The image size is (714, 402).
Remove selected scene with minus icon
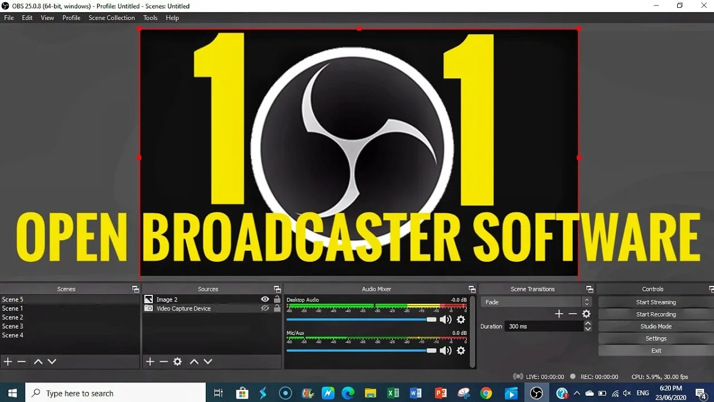[22, 362]
